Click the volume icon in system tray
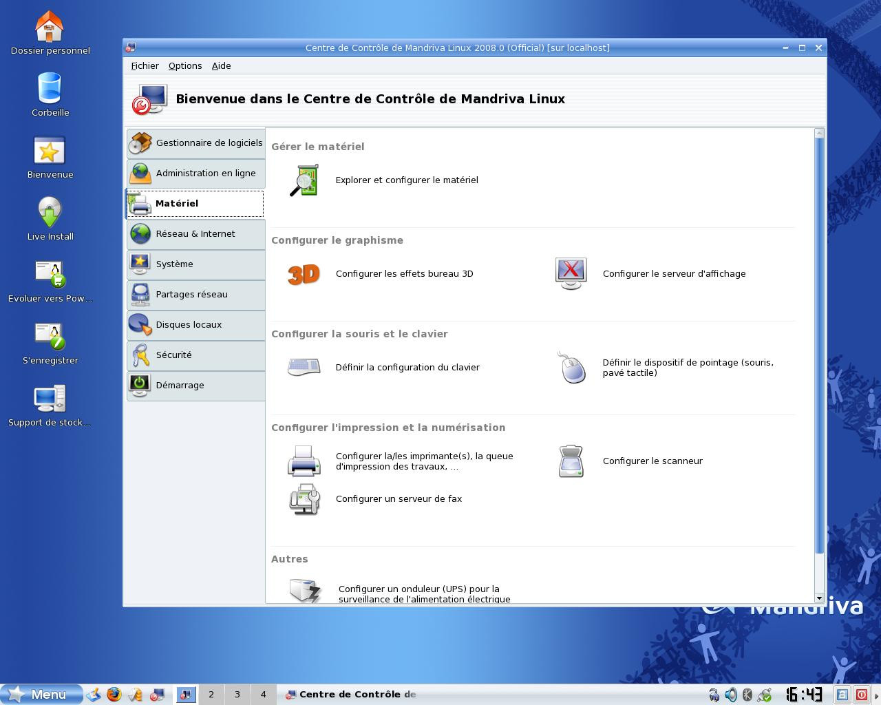The width and height of the screenshot is (881, 705). click(x=730, y=695)
